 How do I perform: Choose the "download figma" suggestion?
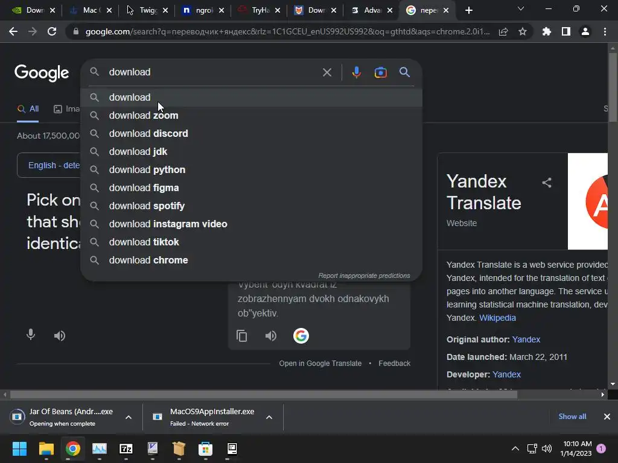tap(252, 188)
